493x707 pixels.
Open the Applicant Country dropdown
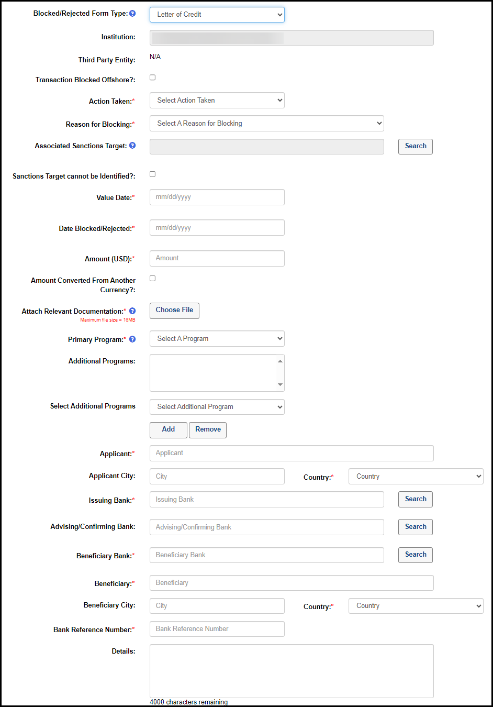coord(416,477)
